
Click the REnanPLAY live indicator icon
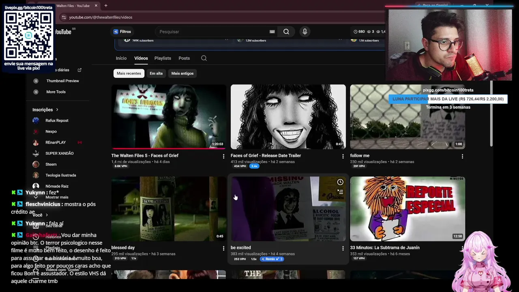point(79,142)
